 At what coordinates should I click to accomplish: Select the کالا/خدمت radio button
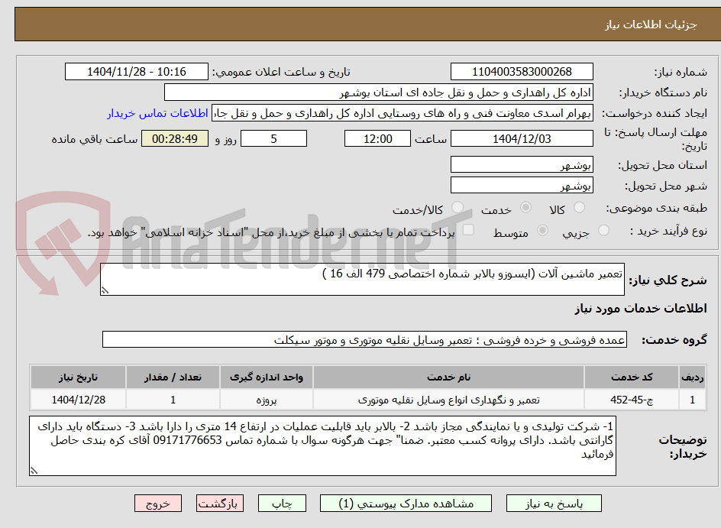click(457, 208)
